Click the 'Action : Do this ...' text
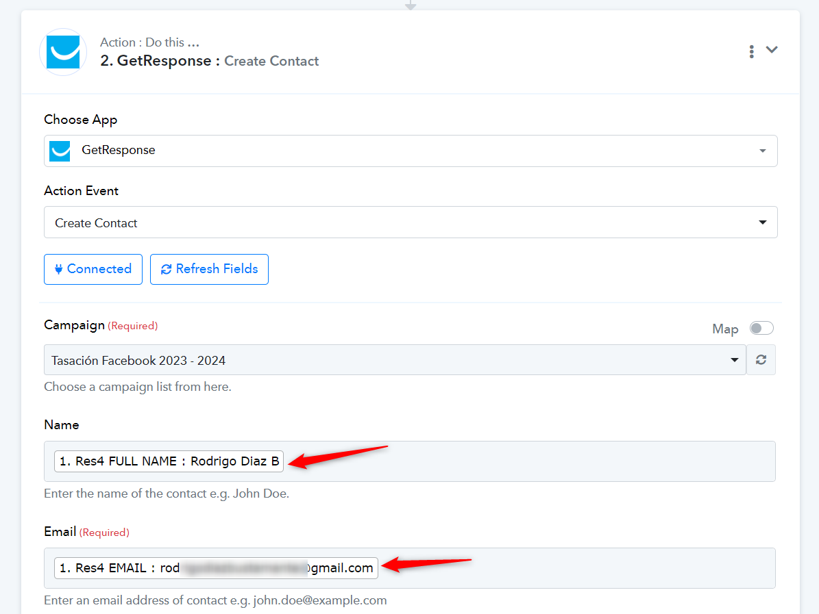The width and height of the screenshot is (819, 614). pos(149,42)
